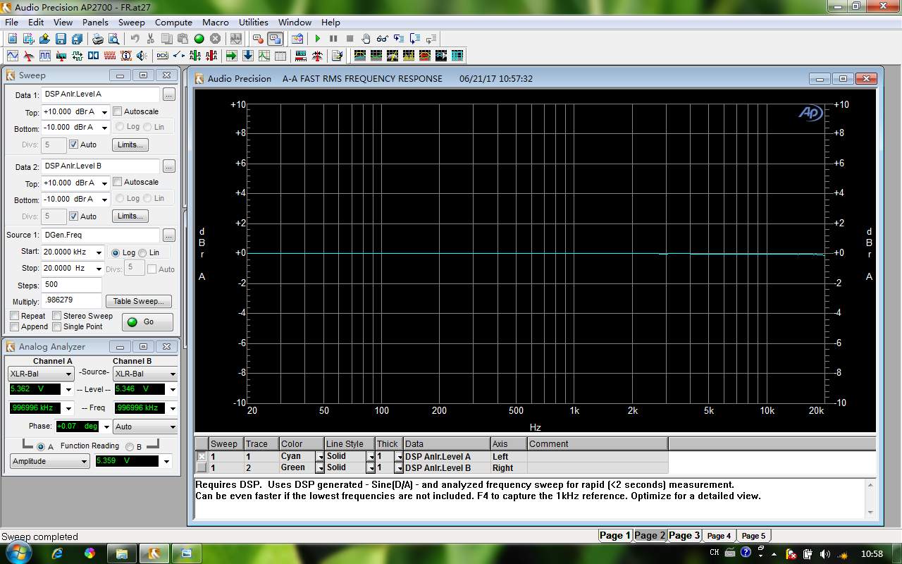The height and width of the screenshot is (564, 902).
Task: Open the Sweep menu
Action: [131, 23]
